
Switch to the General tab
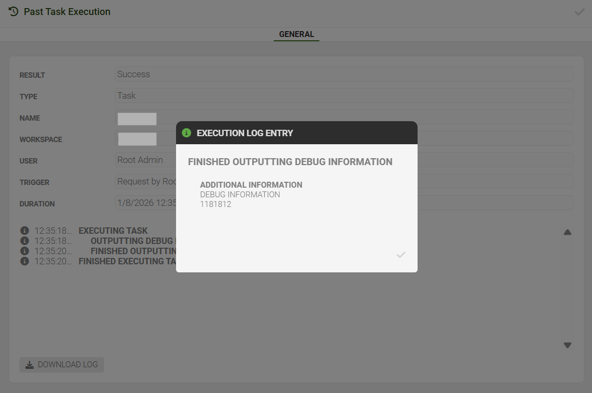(296, 34)
